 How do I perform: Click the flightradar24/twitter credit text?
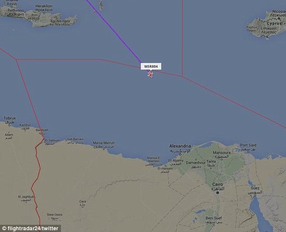click(31, 228)
